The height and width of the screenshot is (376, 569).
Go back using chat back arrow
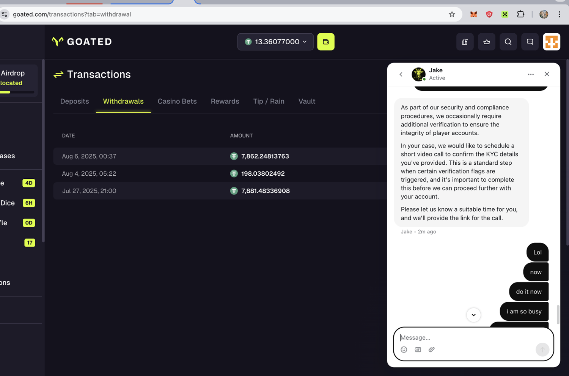coord(401,74)
